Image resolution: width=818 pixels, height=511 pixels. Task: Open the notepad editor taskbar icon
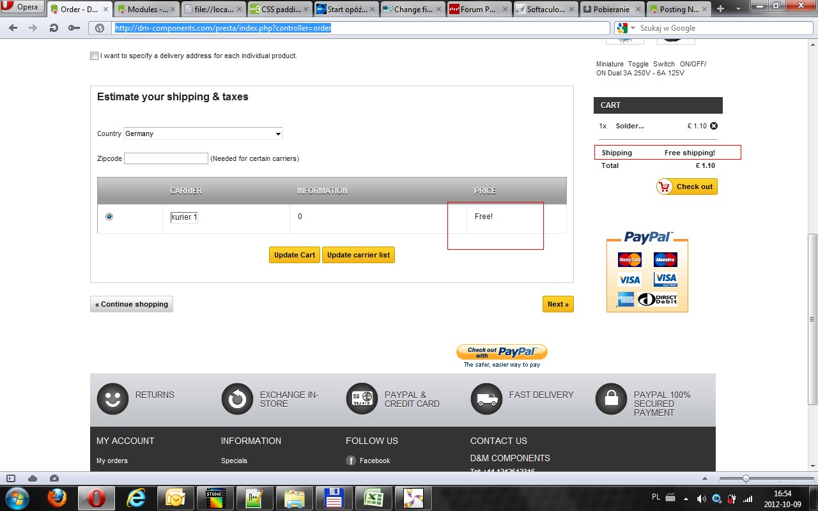[254, 498]
